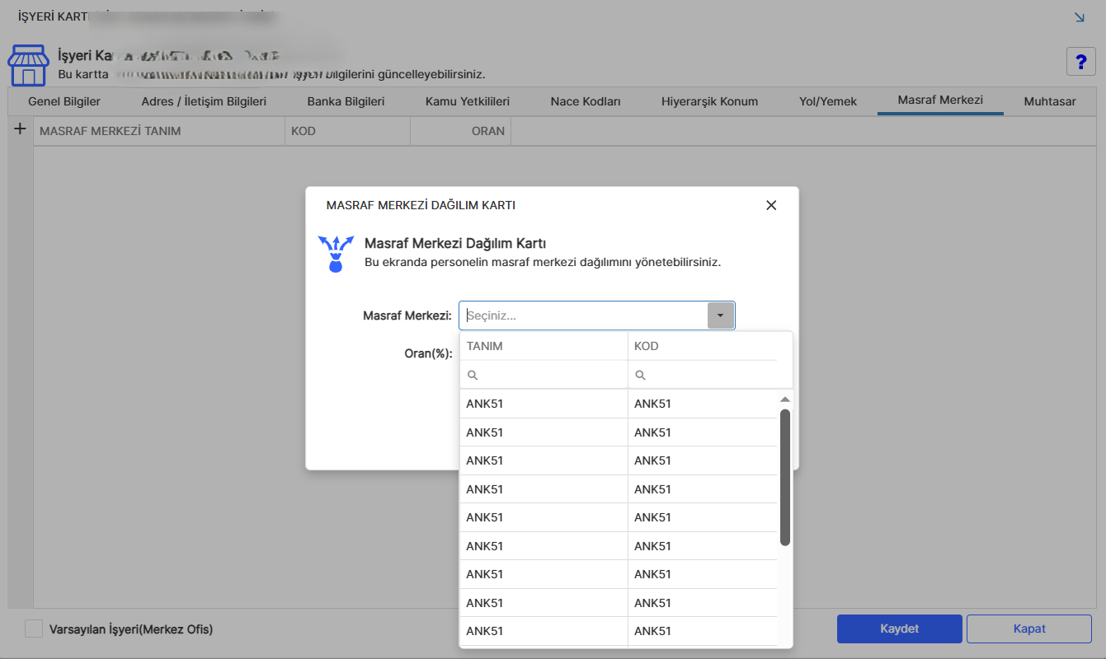Select the Masraf Merkezi tab
Viewport: 1106px width, 659px height.
pyautogui.click(x=940, y=101)
